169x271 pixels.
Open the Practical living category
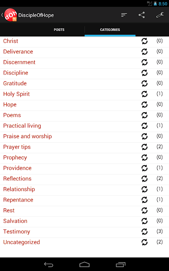click(x=22, y=126)
